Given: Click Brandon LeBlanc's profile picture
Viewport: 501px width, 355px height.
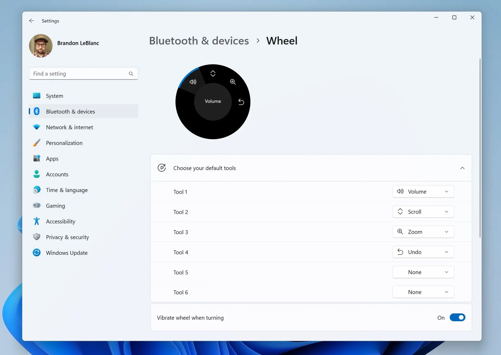Looking at the screenshot, I should [x=41, y=46].
